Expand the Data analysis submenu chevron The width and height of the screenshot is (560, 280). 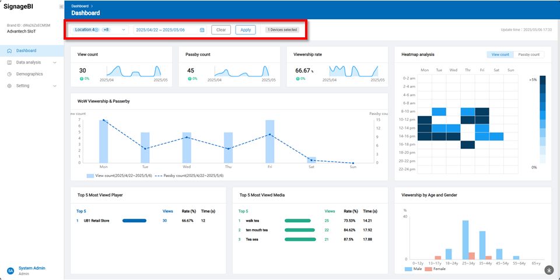pos(55,62)
